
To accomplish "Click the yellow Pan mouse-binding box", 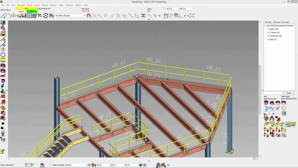I will click(27, 8).
